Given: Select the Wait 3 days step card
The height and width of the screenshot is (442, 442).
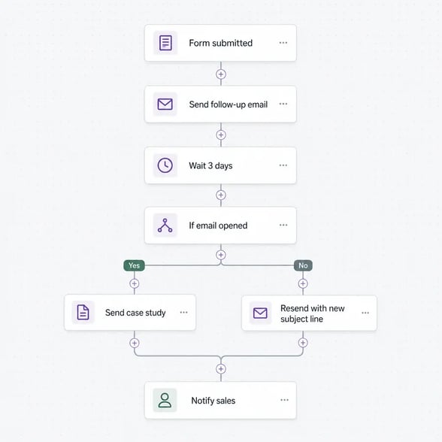Looking at the screenshot, I should pyautogui.click(x=220, y=165).
